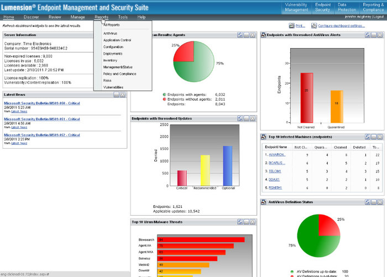Screen dimensions: 387x277
Task: Minimize the Endpoints with Unresolved Updates widget
Action: click(247, 118)
